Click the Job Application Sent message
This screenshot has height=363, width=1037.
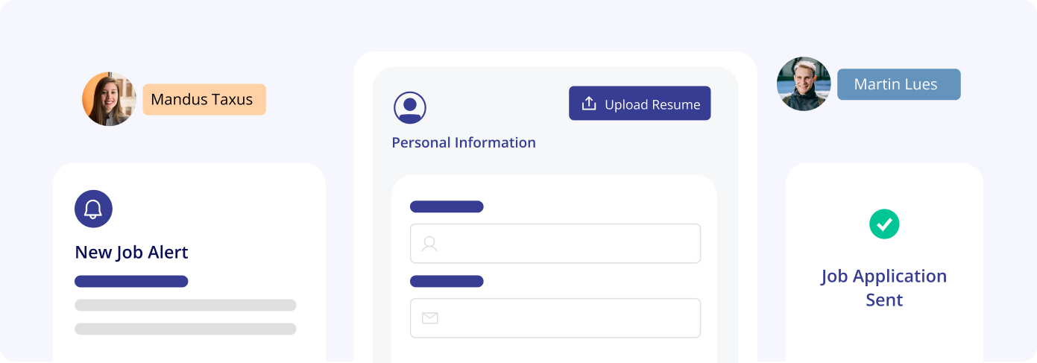(884, 288)
